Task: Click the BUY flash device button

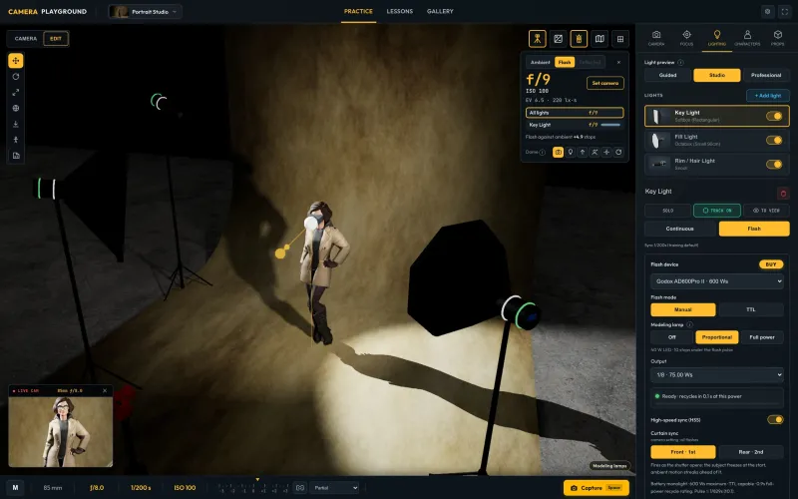Action: pos(771,264)
